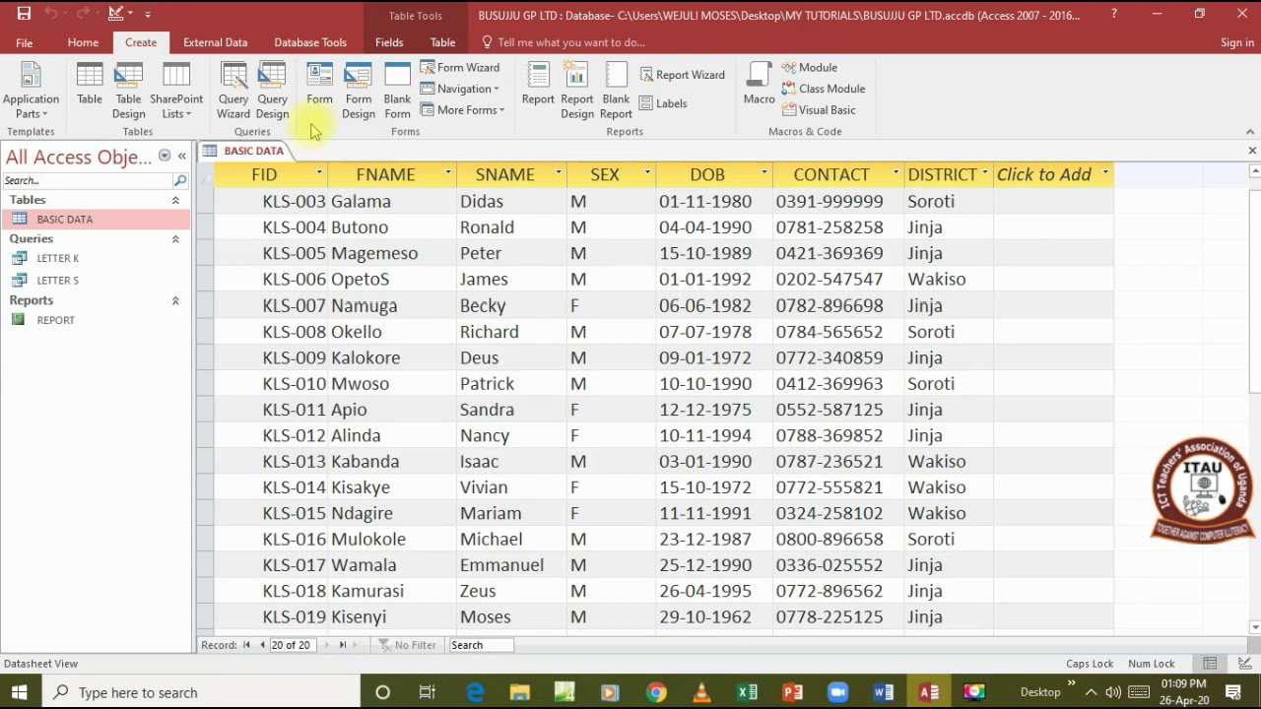Viewport: 1261px width, 709px height.
Task: Click the navigation pane Search field
Action: (x=88, y=180)
